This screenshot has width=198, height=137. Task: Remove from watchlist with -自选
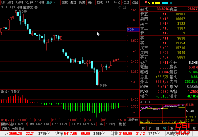coord(126,2)
